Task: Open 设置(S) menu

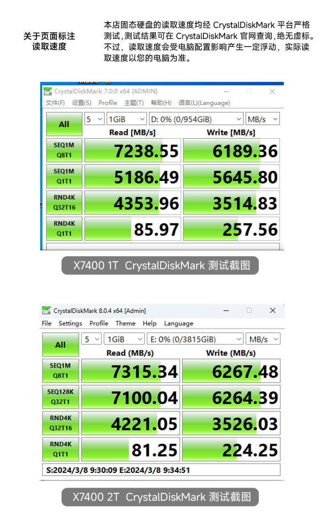Action: coord(82,103)
